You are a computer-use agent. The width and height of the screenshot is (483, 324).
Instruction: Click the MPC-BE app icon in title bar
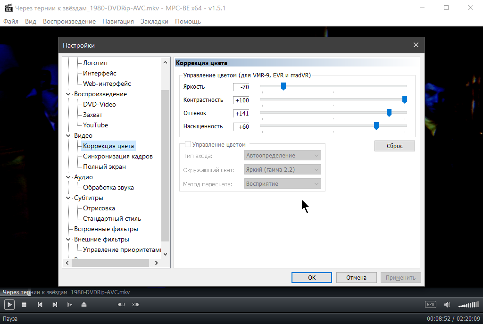pyautogui.click(x=8, y=8)
